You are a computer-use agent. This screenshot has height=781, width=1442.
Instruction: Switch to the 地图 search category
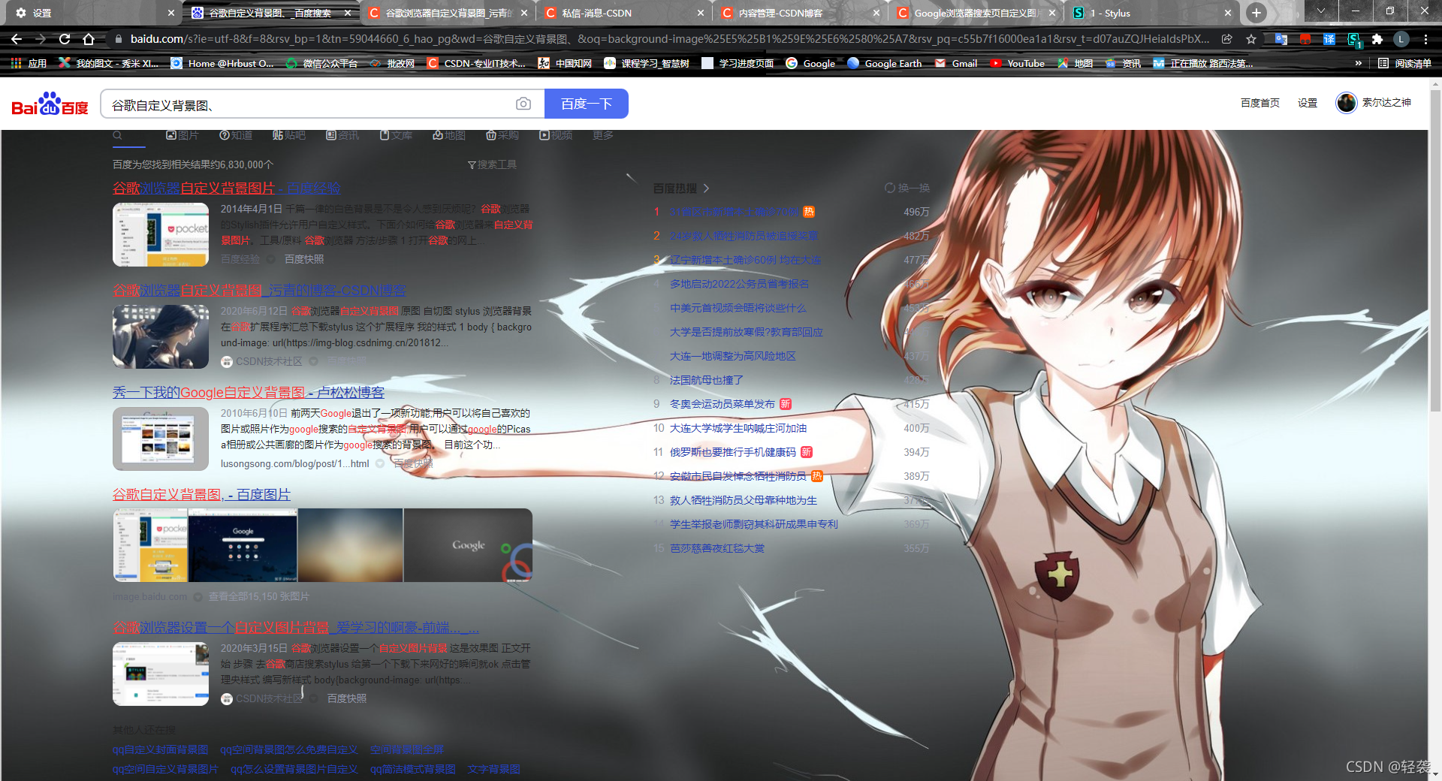[x=449, y=135]
